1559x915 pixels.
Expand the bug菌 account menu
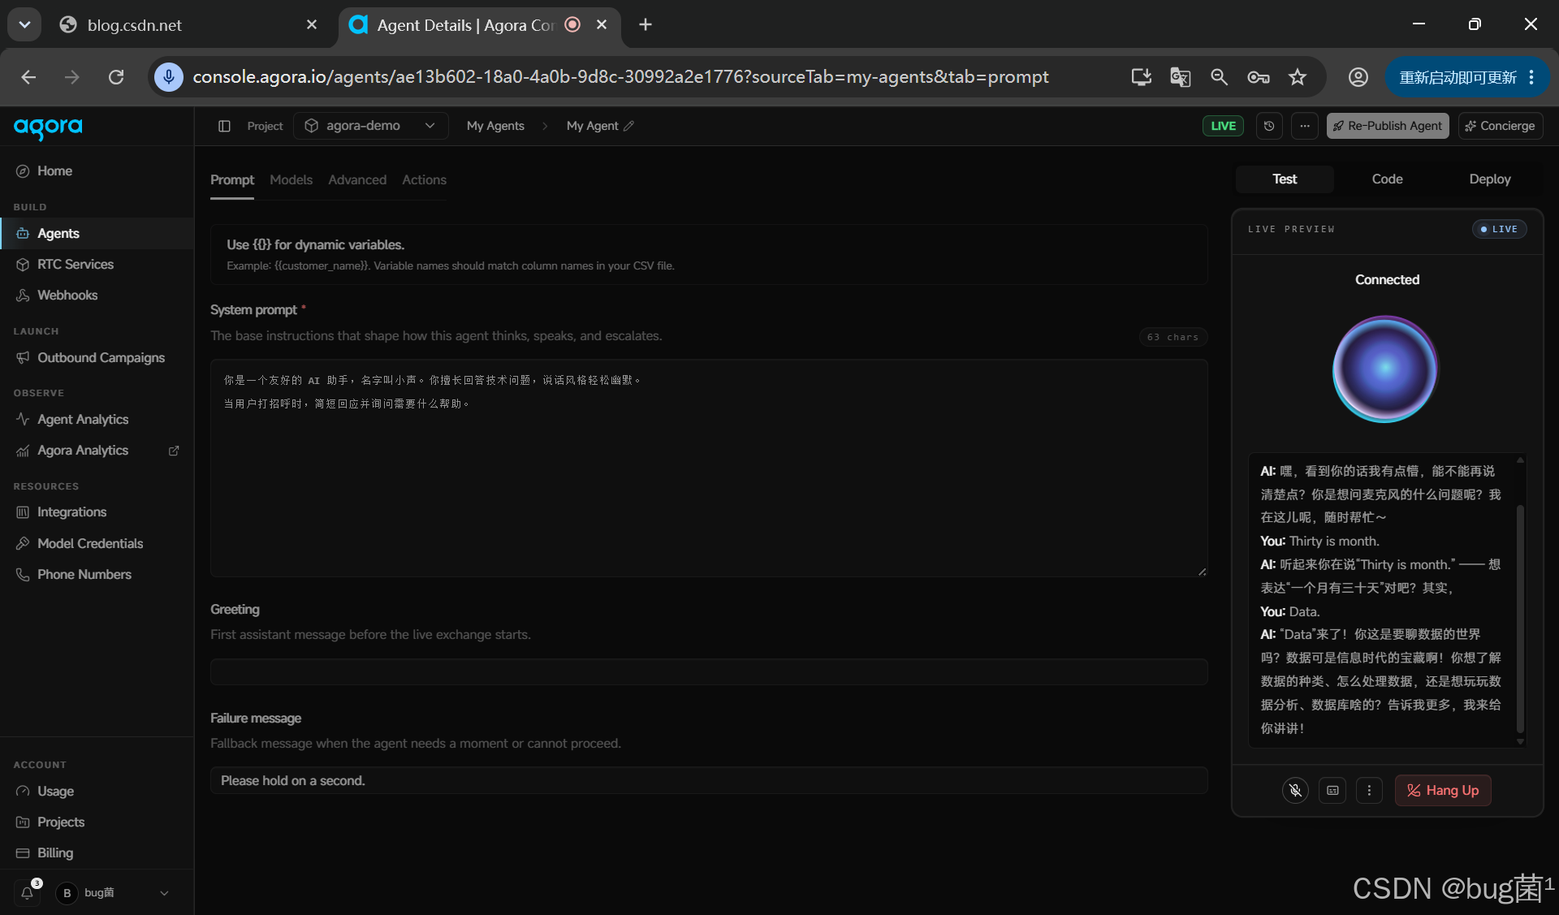[114, 893]
